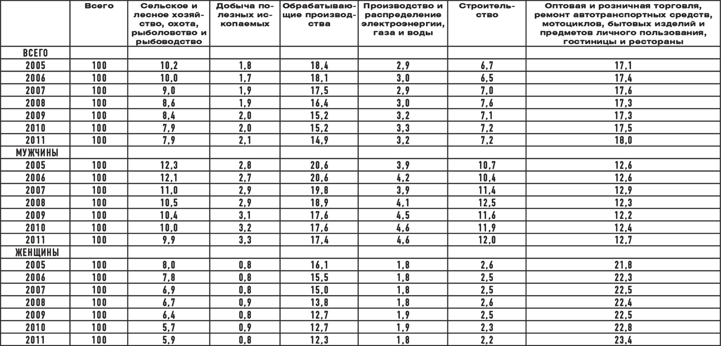Select the 18,4 manufacturing value for 2005
The image size is (721, 346).
319,66
